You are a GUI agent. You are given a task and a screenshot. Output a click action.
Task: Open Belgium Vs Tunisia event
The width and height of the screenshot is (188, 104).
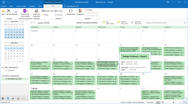[174, 63]
